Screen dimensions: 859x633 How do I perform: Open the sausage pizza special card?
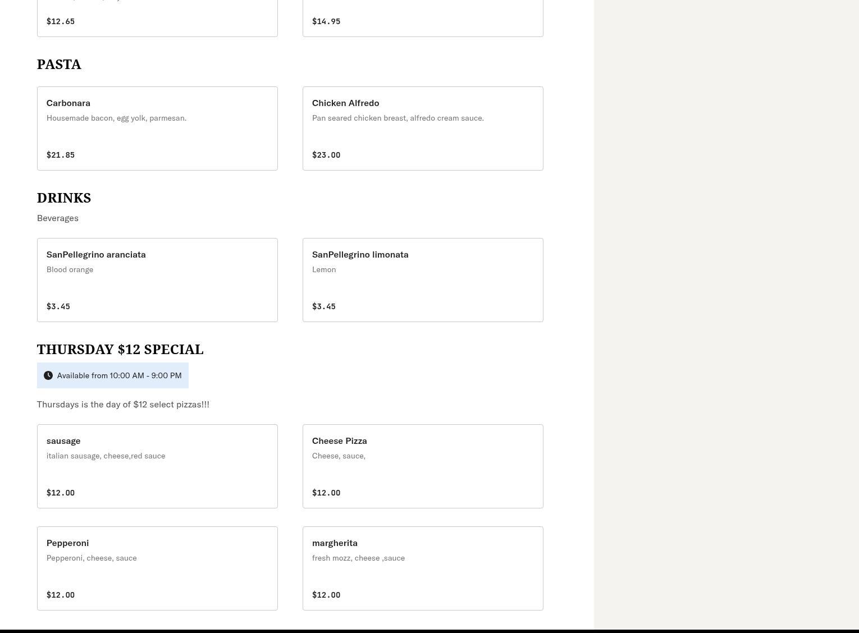[x=157, y=466]
